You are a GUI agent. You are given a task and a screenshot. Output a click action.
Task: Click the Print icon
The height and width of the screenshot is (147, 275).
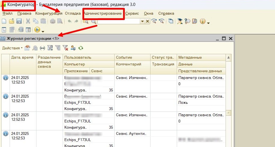pyautogui.click(x=53, y=21)
